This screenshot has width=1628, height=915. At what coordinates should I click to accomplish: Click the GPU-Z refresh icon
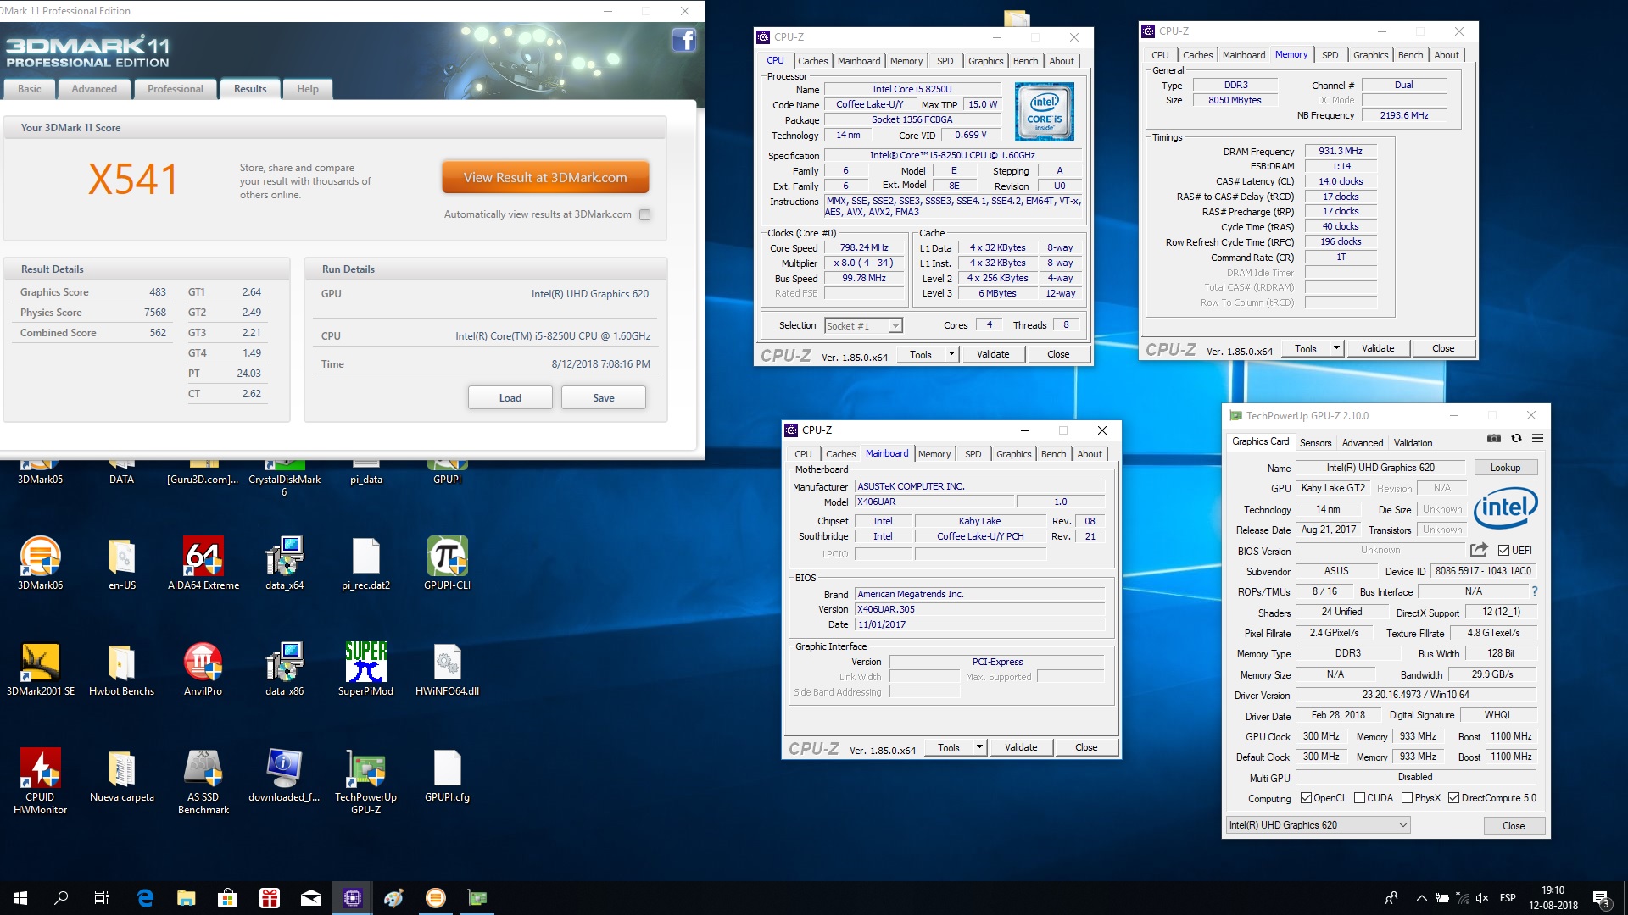pos(1516,439)
